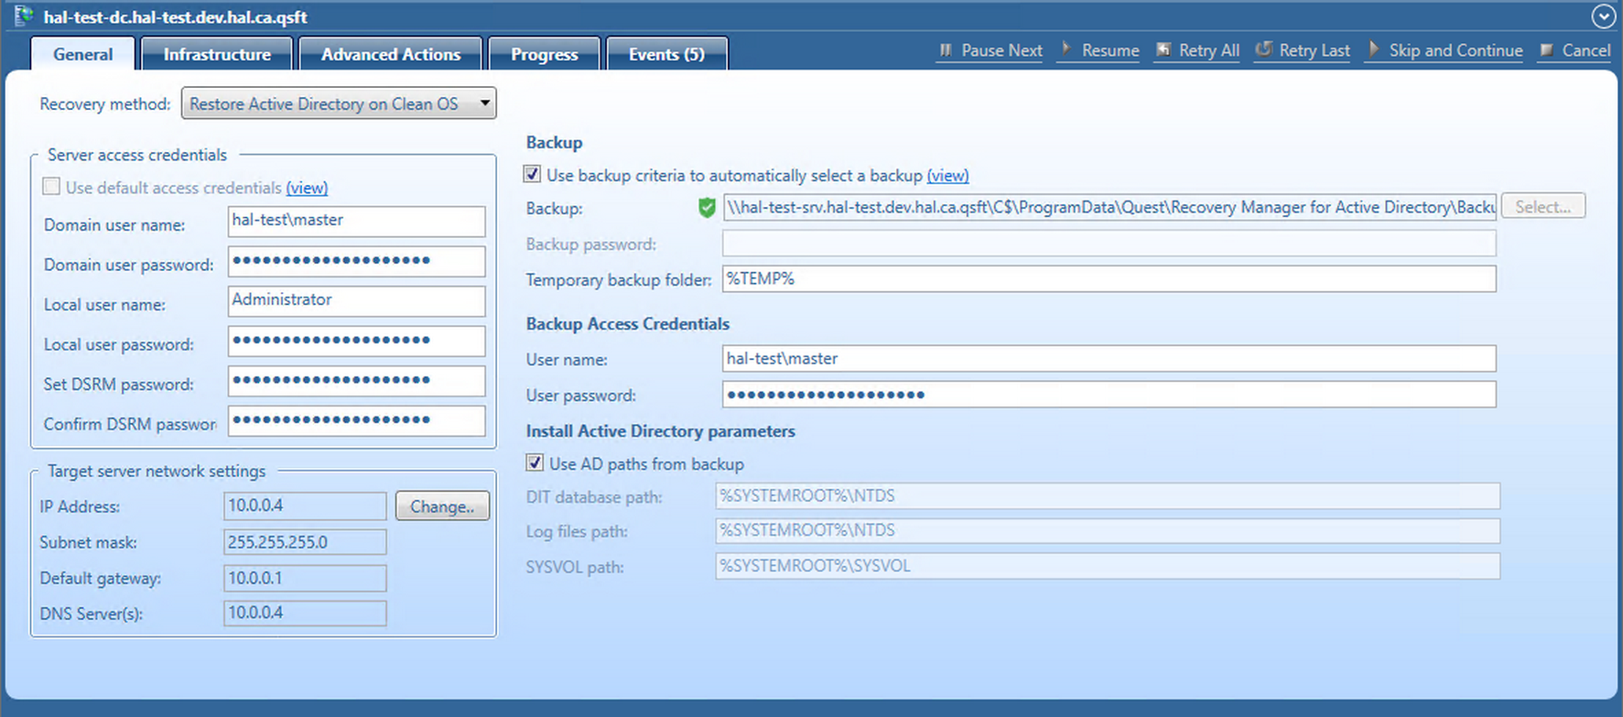
Task: Enable Use default access credentials checkbox
Action: 51,187
